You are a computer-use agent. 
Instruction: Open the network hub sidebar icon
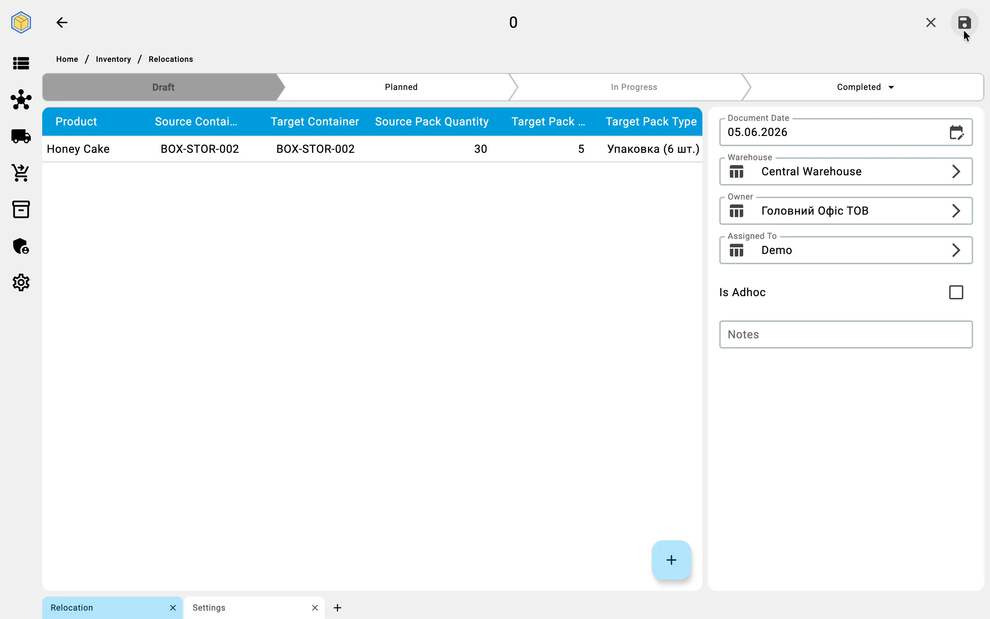pyautogui.click(x=21, y=99)
